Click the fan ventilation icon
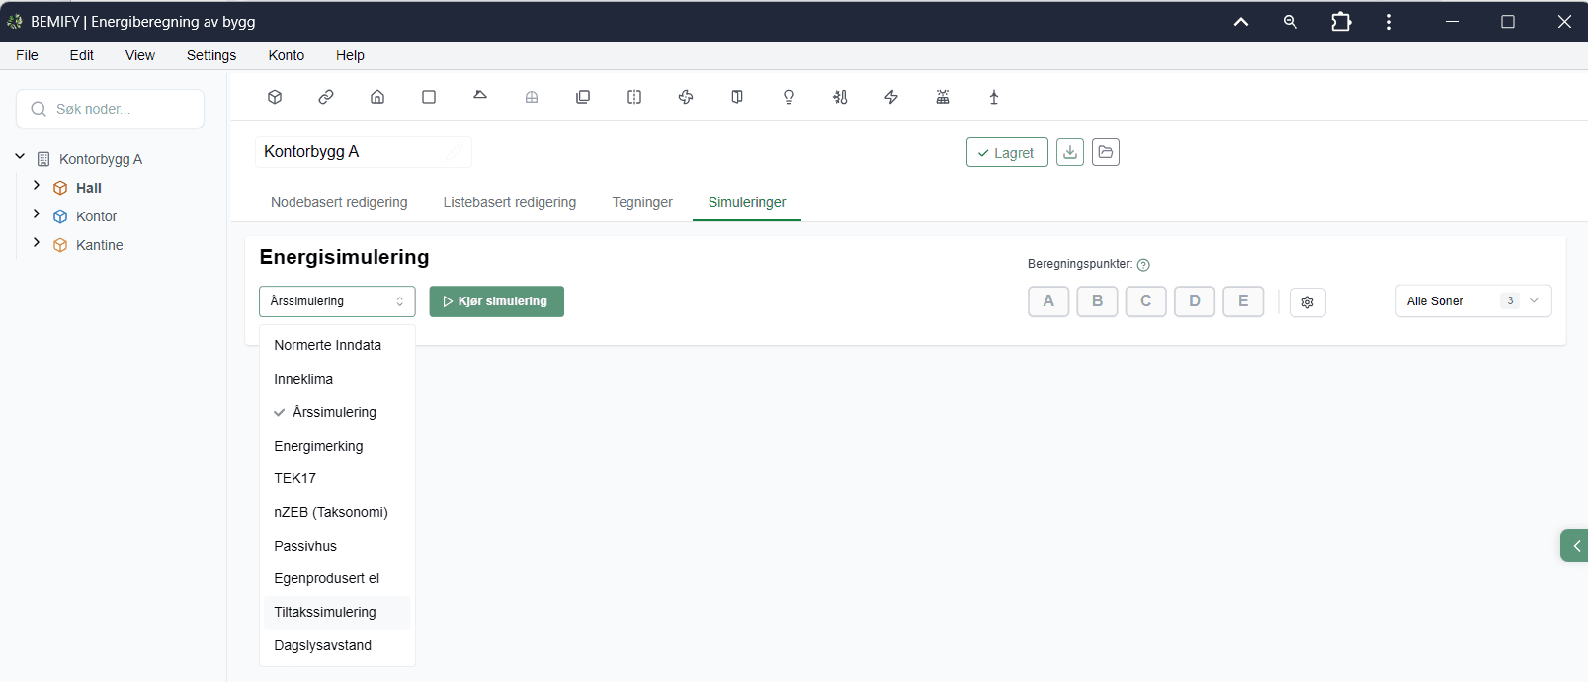The width and height of the screenshot is (1588, 682). 686,97
